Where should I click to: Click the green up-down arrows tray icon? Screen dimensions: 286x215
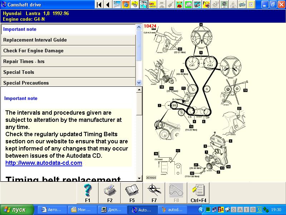point(266,210)
